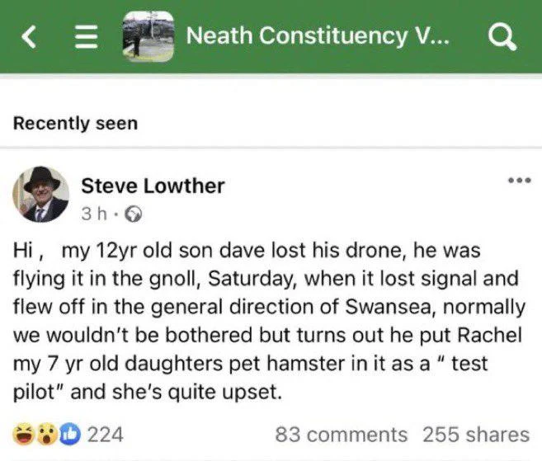Tap the post's 3 h timestamp

93,213
